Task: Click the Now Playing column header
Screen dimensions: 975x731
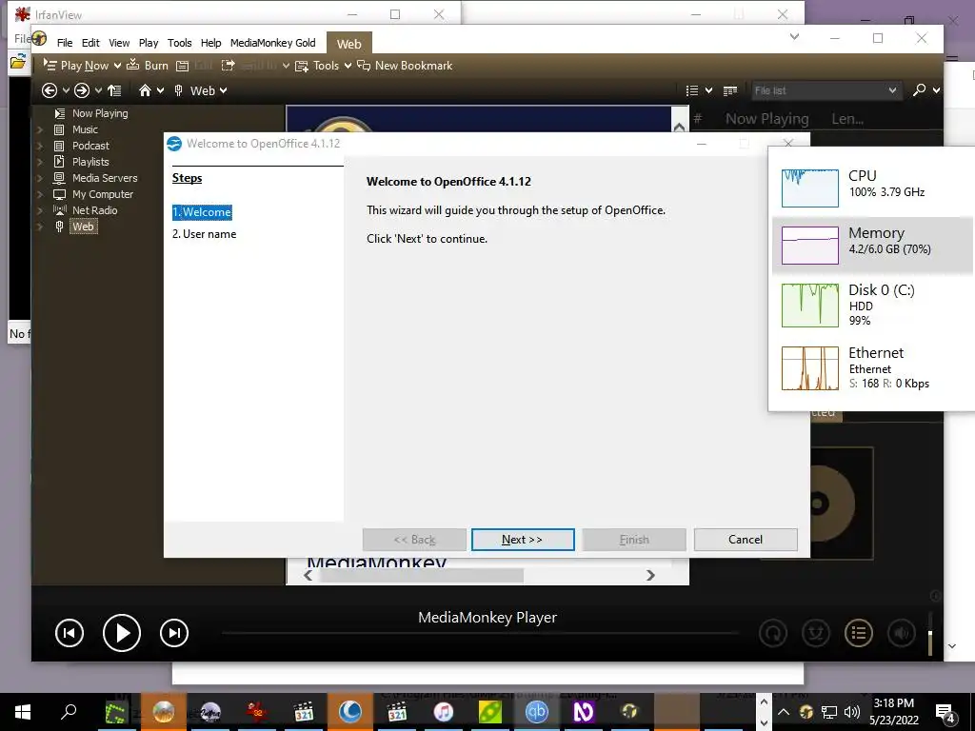Action: tap(766, 119)
